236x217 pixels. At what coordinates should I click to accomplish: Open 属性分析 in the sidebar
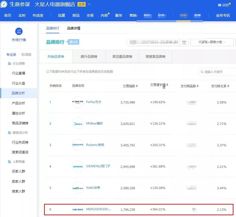(18, 113)
